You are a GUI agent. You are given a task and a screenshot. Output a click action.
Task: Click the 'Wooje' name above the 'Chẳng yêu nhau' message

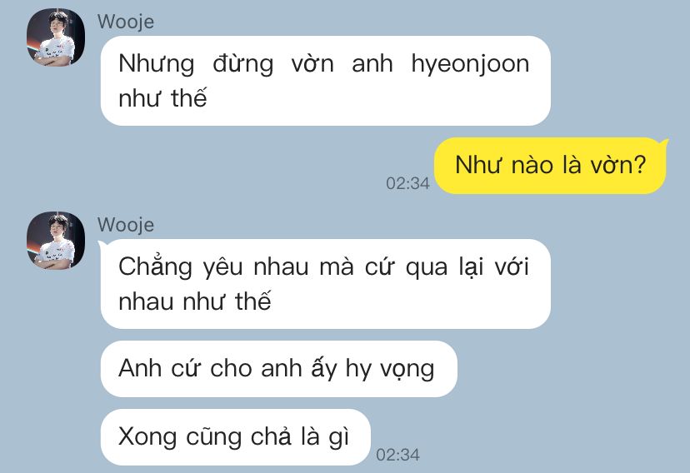tap(126, 225)
